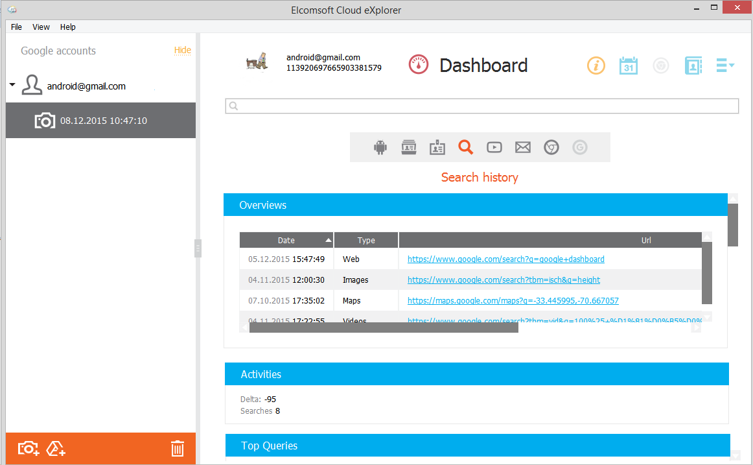Open the mail envelope category icon

pyautogui.click(x=522, y=147)
